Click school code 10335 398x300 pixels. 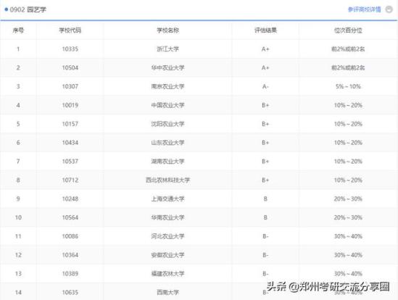pyautogui.click(x=70, y=49)
